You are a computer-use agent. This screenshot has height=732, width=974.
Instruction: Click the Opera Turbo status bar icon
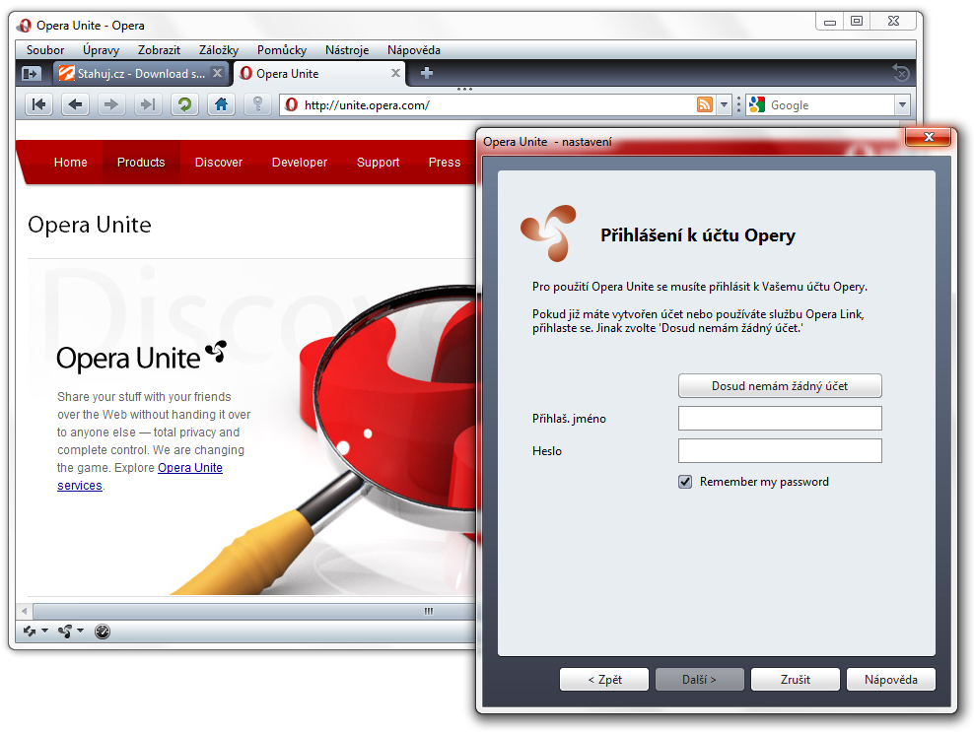pos(103,632)
